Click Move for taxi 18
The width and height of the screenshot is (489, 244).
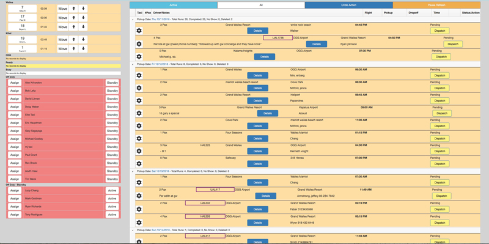click(x=63, y=27)
